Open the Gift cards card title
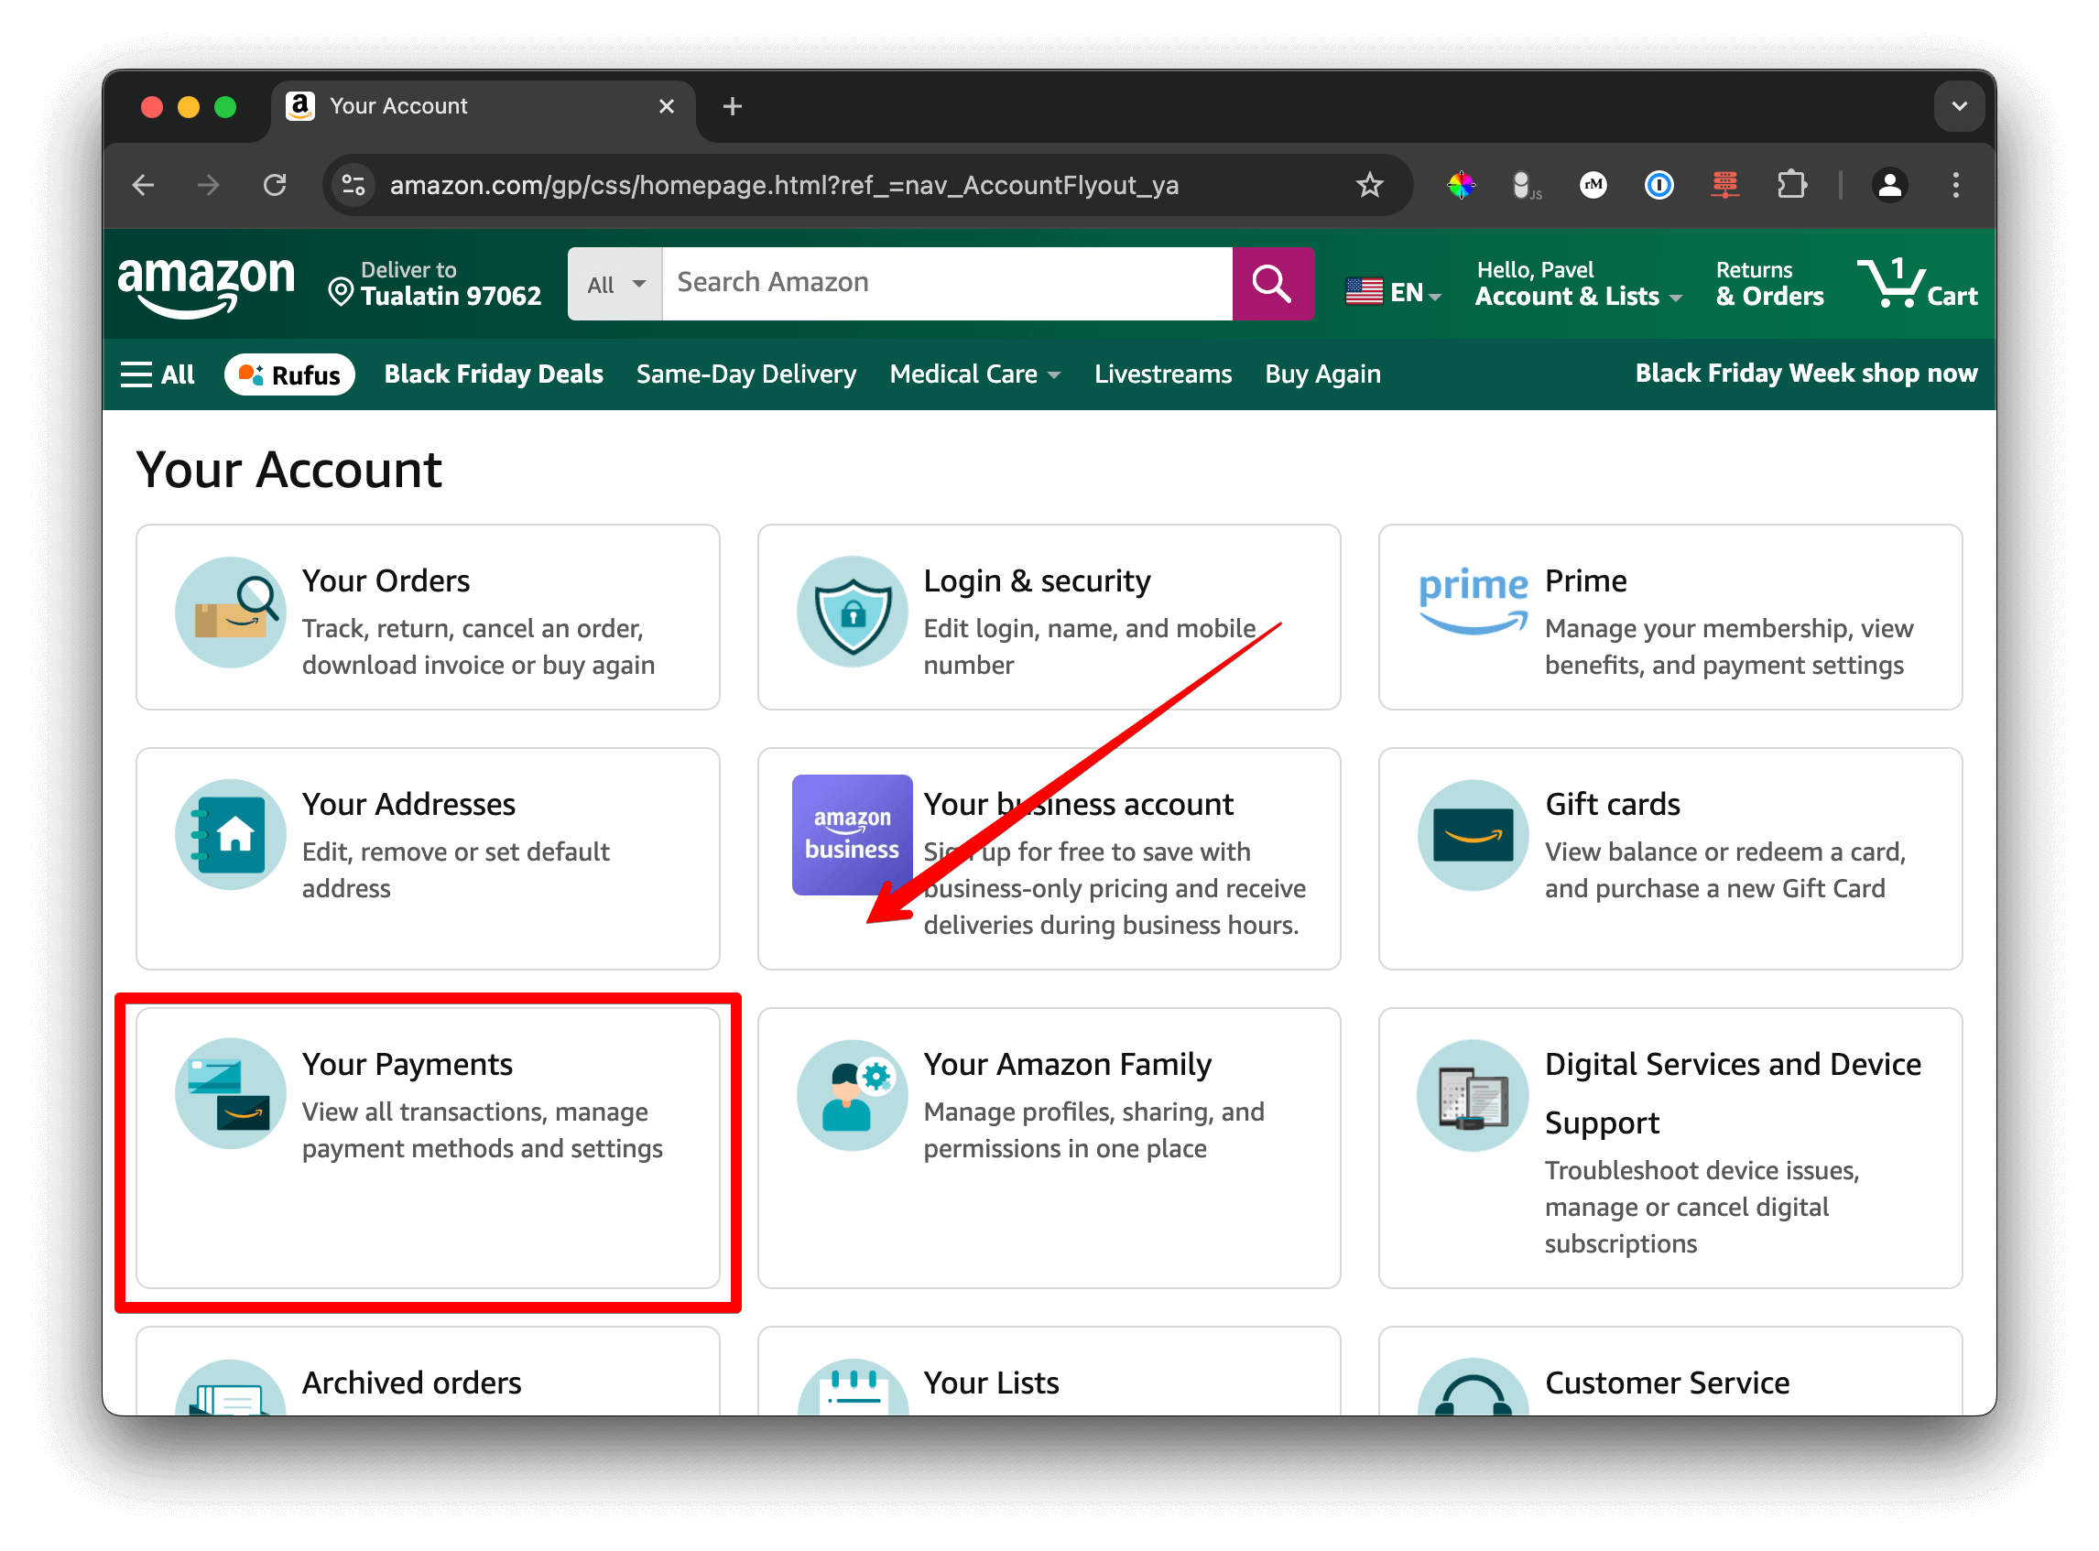2099x1551 pixels. [1612, 805]
